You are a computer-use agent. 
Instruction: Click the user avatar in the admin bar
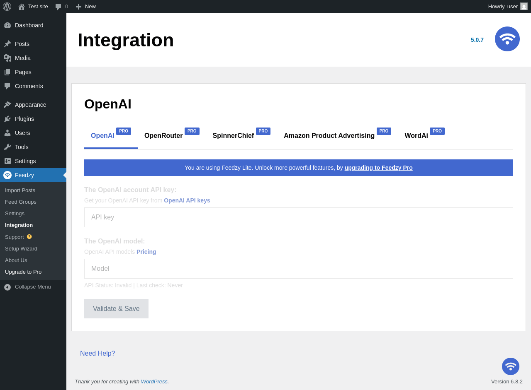point(524,6)
